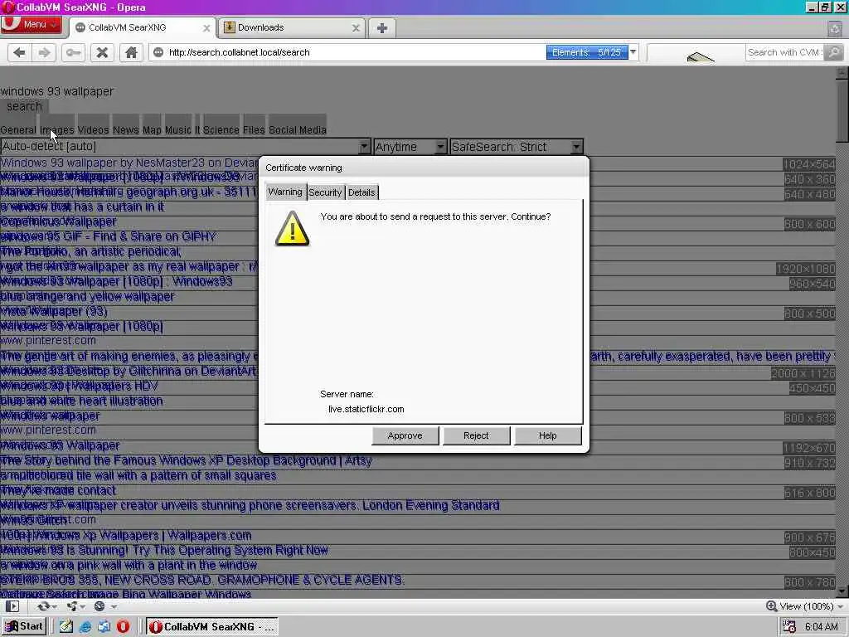Reject the certificate request
Image resolution: width=849 pixels, height=637 pixels.
click(x=476, y=435)
